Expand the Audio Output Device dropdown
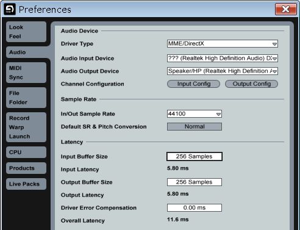300x230 pixels. tap(223, 71)
